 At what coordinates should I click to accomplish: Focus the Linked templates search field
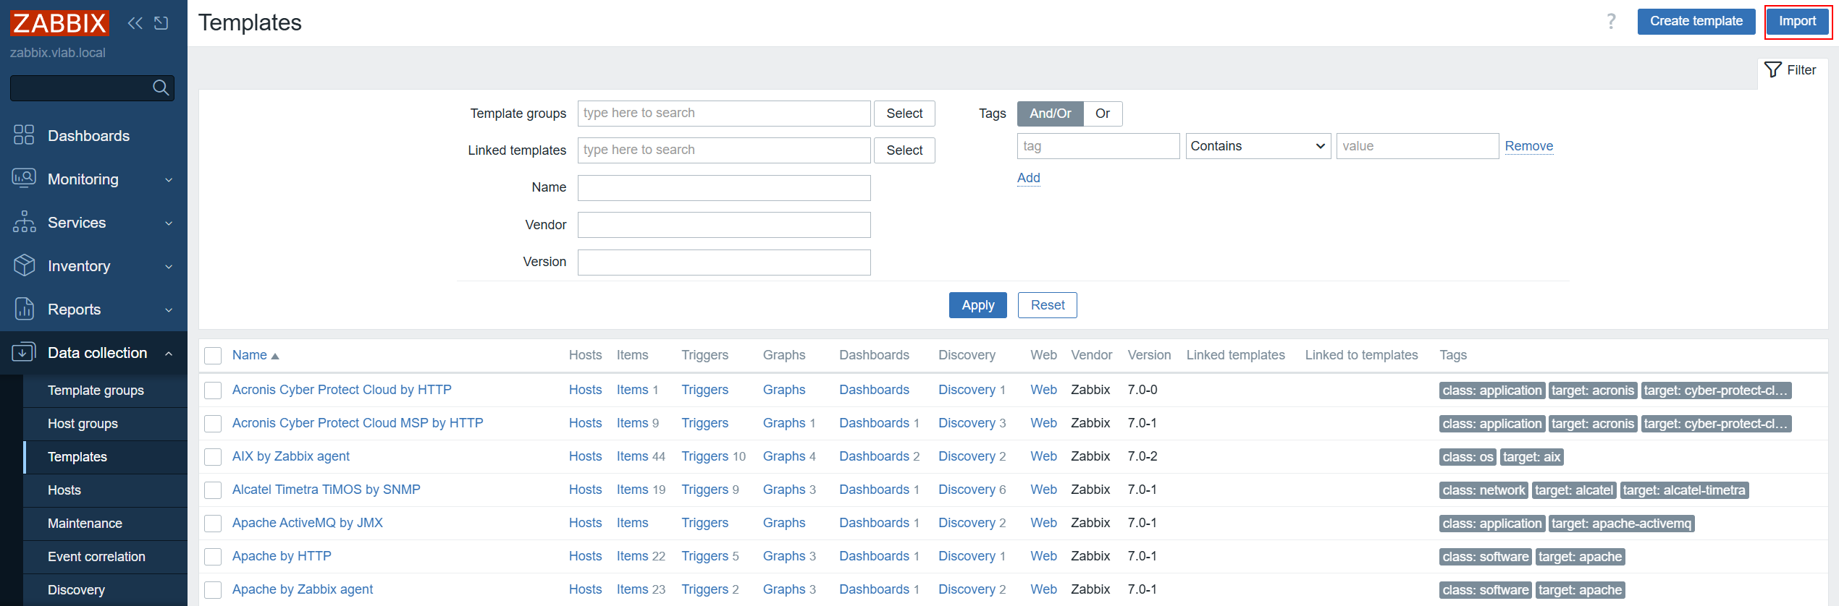pos(724,150)
